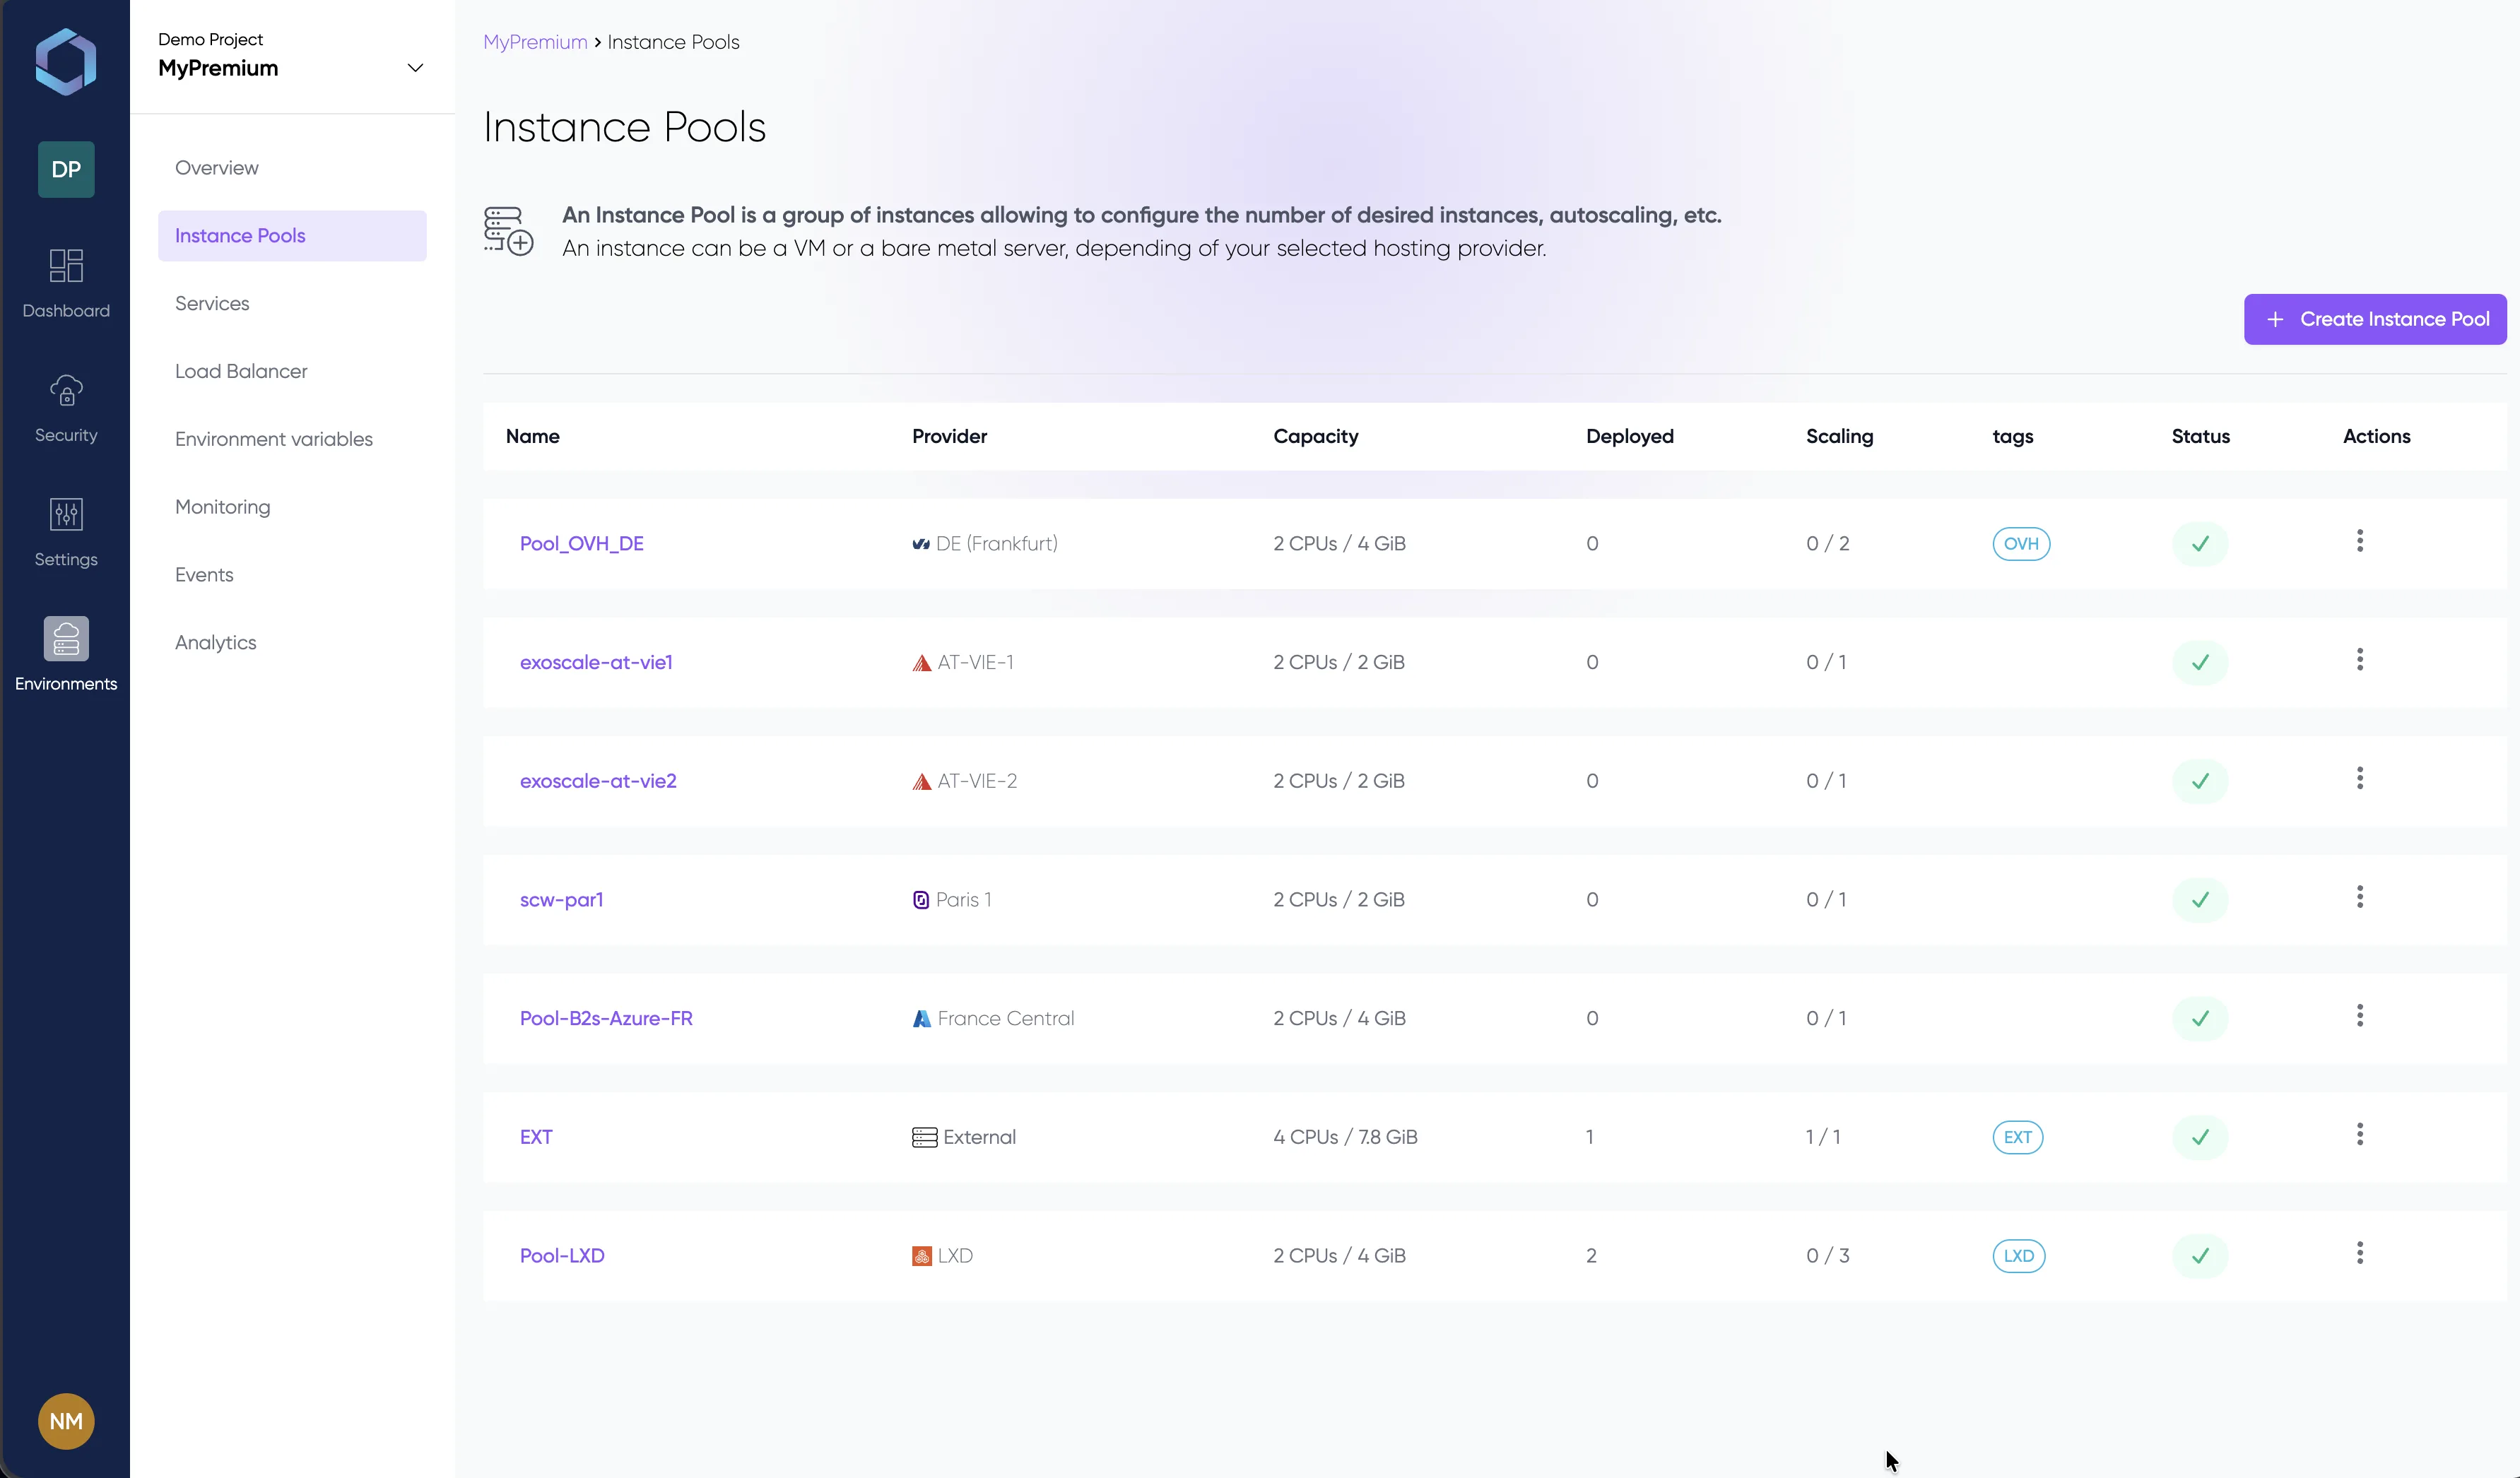Click the status indicator on scw-par1 row
This screenshot has width=2520, height=1478.
click(2200, 898)
